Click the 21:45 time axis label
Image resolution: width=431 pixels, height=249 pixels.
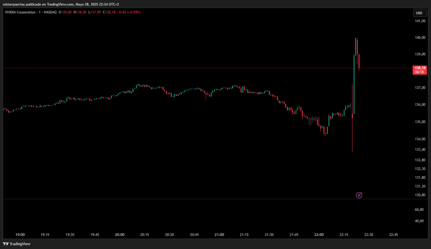coord(294,235)
